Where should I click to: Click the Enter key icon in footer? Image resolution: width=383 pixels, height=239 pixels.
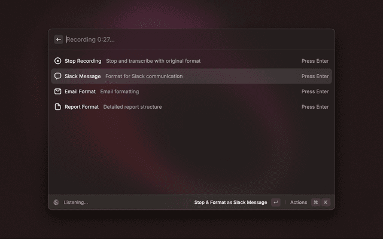pos(275,203)
